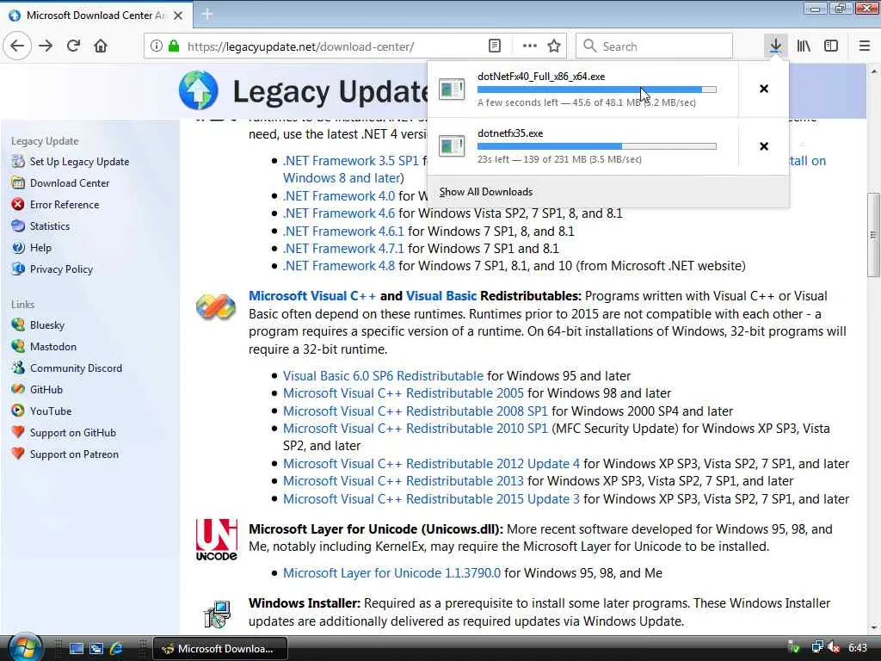Download Visual C++ Redistributable 2015 Update 3

(431, 499)
